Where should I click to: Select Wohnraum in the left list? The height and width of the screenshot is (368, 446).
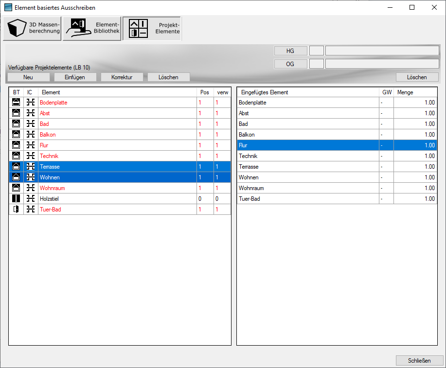pyautogui.click(x=120, y=188)
